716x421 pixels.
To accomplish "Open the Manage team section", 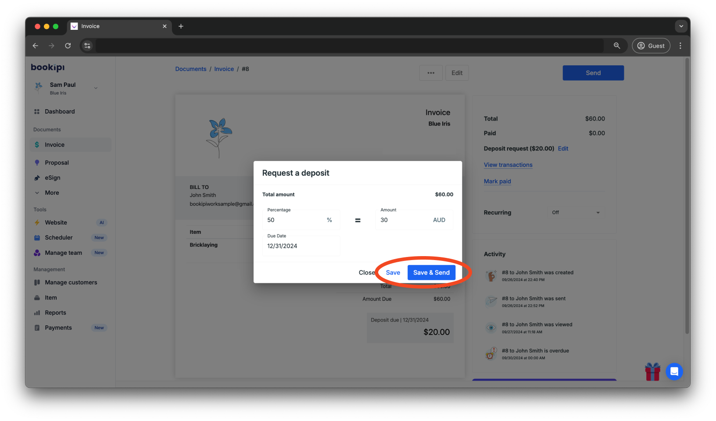I will [63, 253].
